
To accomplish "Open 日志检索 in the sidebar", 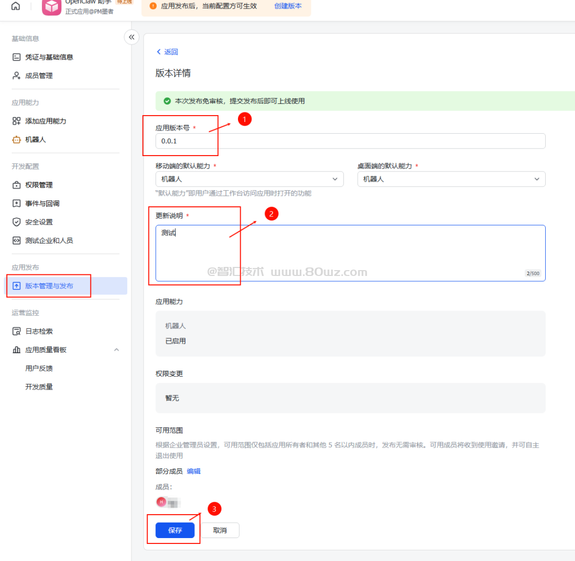I will pyautogui.click(x=39, y=331).
